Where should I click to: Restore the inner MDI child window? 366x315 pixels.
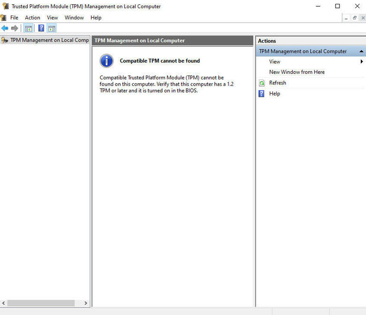(x=355, y=18)
